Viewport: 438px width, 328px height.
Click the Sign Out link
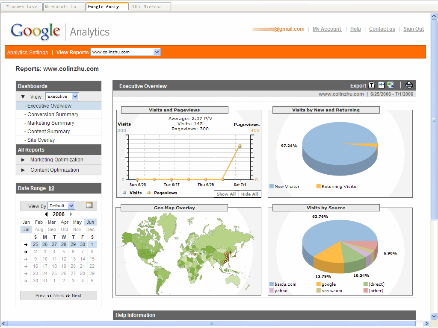click(x=413, y=29)
